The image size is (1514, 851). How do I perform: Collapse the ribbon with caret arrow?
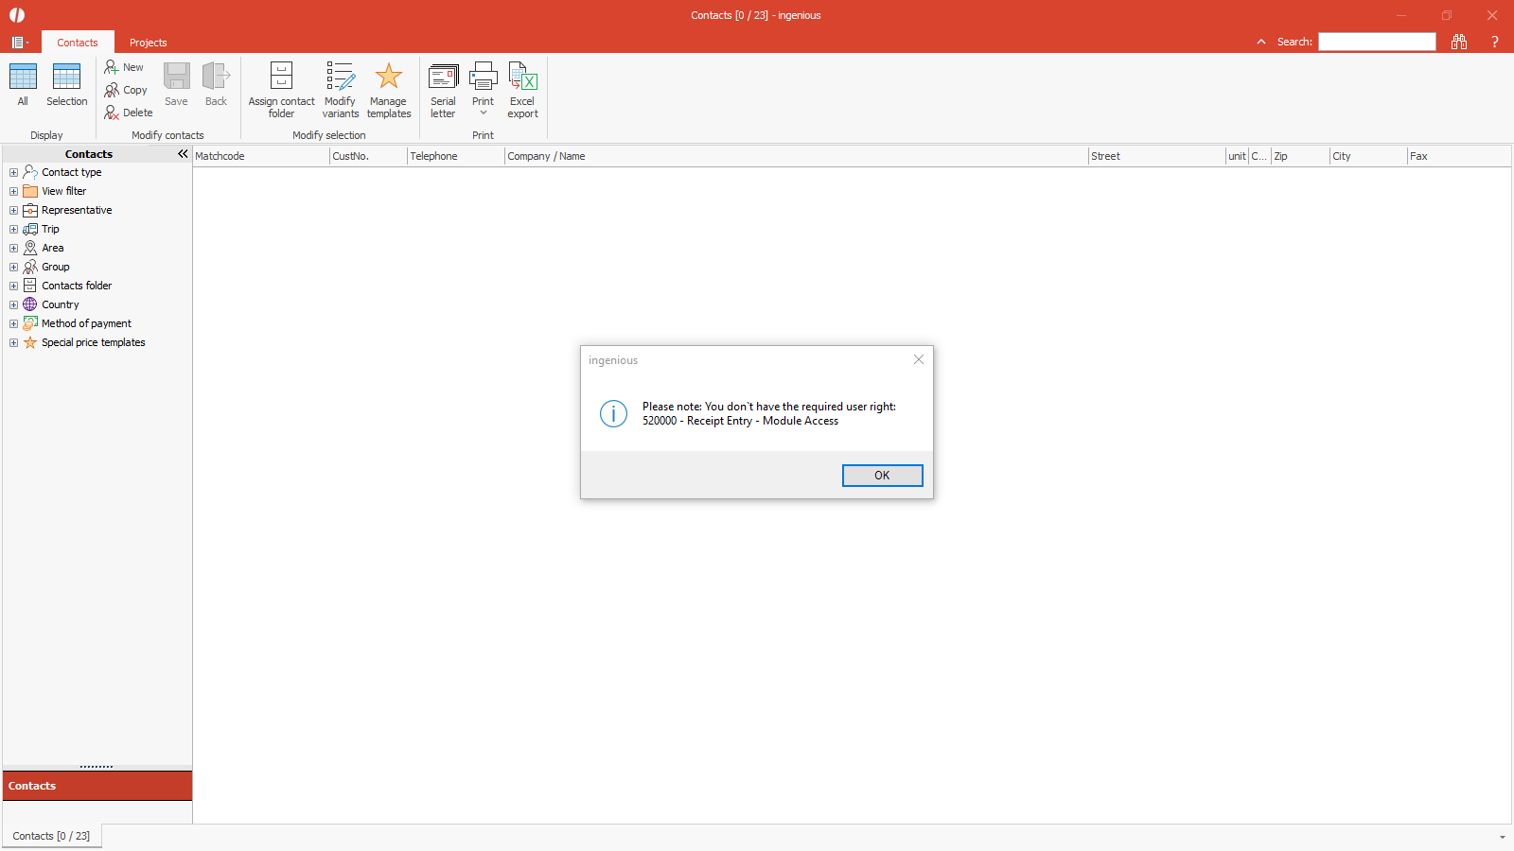1261,42
